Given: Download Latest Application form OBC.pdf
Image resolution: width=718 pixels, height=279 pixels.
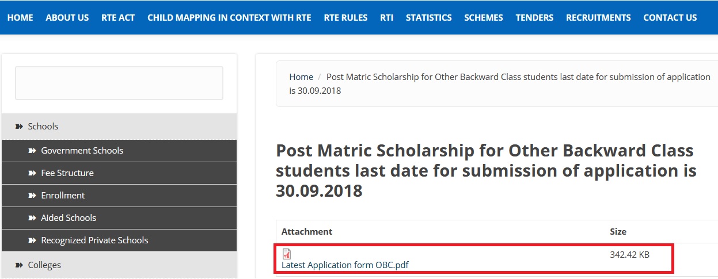Looking at the screenshot, I should point(345,265).
